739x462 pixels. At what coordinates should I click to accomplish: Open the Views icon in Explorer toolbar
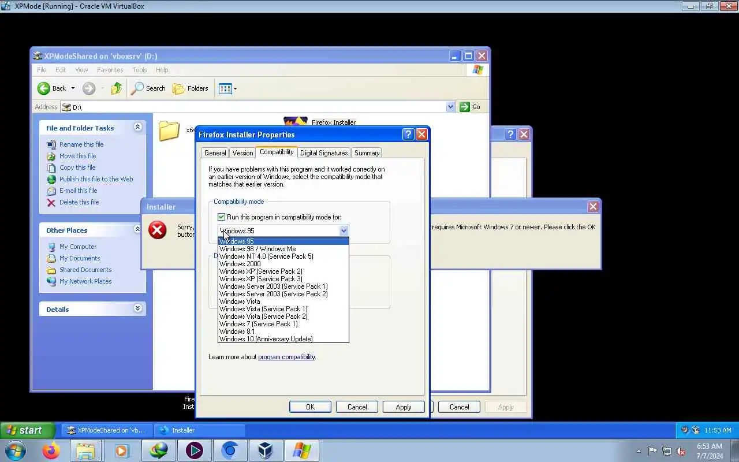[x=225, y=88]
